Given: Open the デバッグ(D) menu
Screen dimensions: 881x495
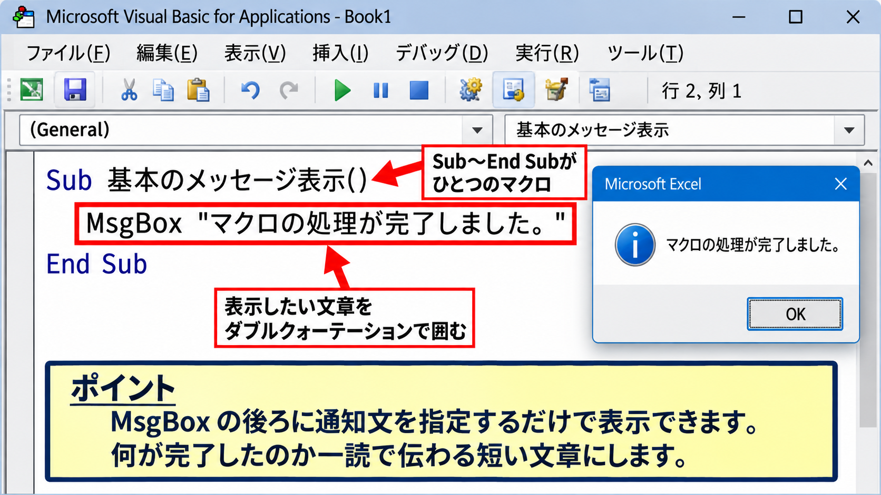Looking at the screenshot, I should [442, 53].
